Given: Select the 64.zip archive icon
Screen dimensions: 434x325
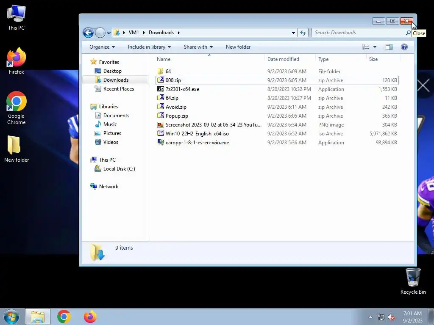Looking at the screenshot, I should tap(161, 98).
